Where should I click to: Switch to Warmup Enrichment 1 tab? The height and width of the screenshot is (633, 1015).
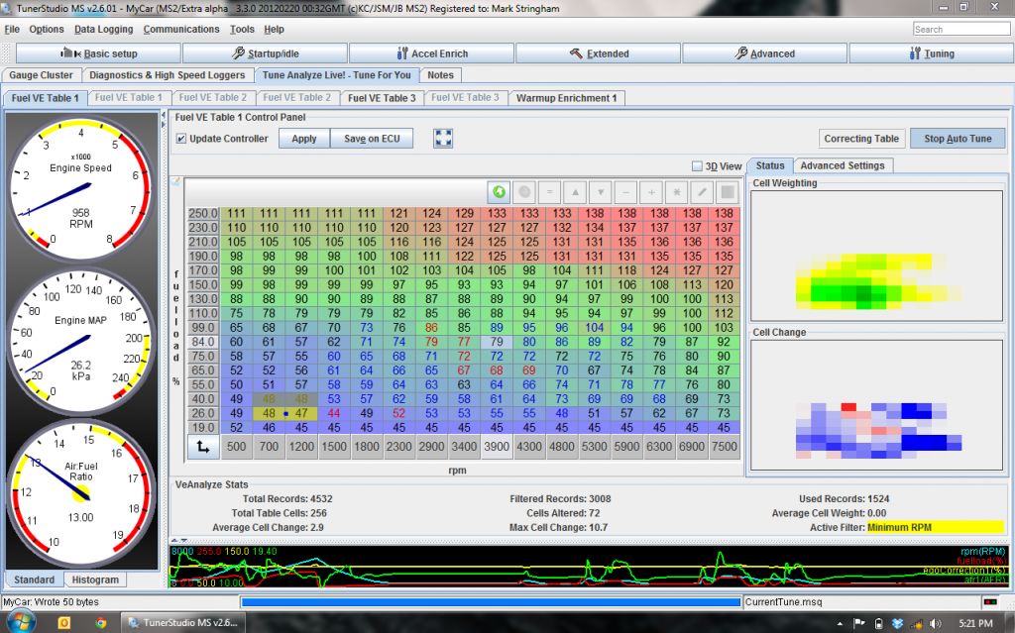pos(567,98)
